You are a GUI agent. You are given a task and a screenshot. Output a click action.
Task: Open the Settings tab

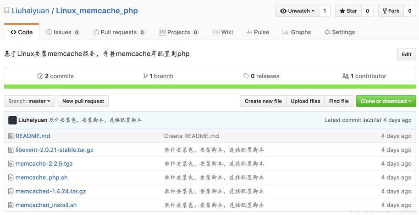(340, 32)
